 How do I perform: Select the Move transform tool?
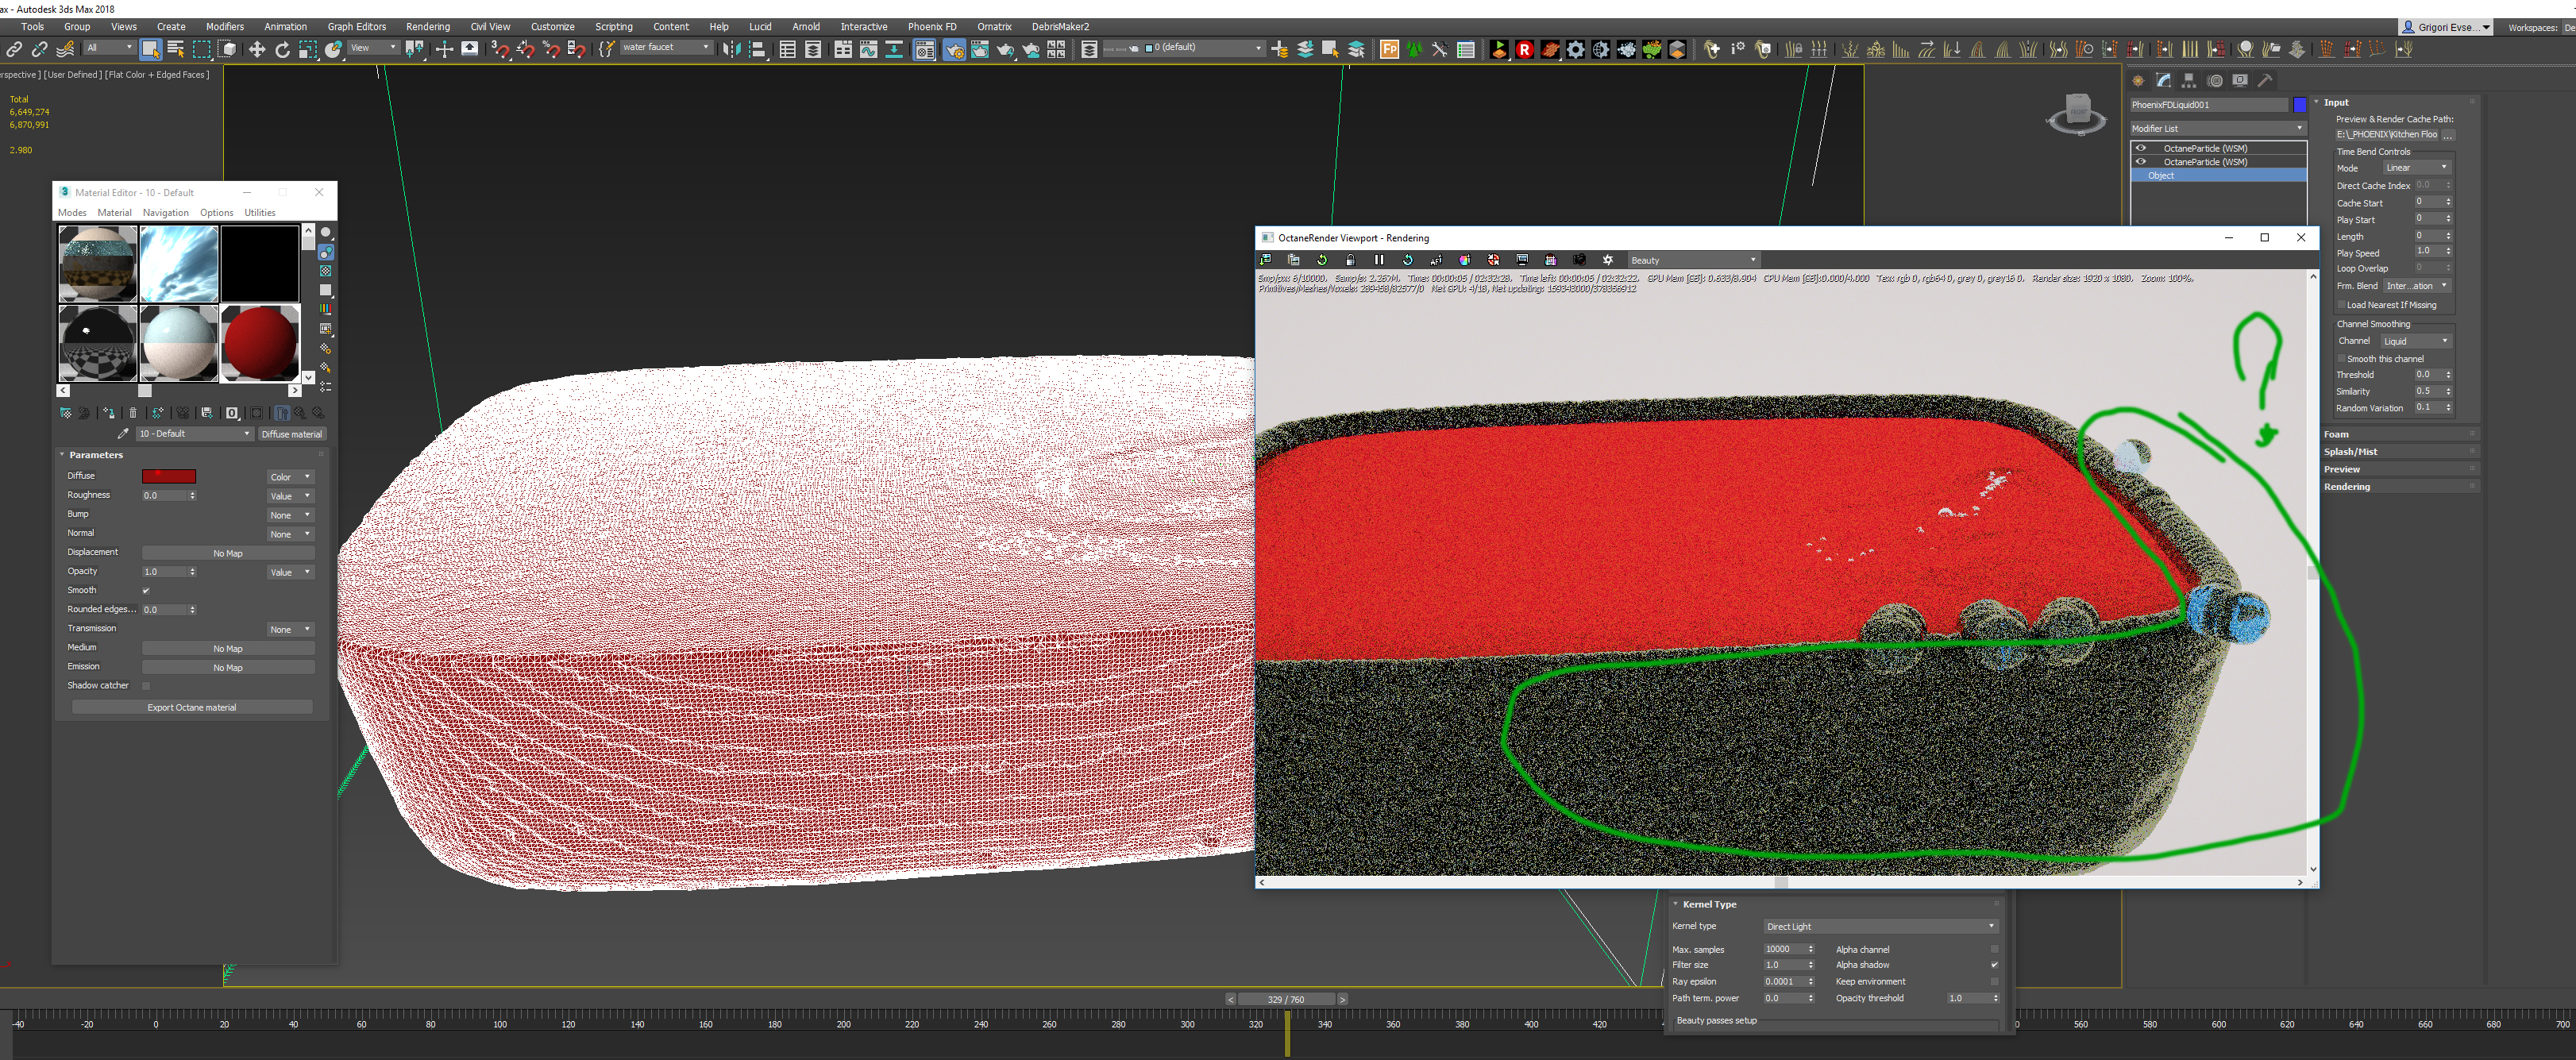257,49
